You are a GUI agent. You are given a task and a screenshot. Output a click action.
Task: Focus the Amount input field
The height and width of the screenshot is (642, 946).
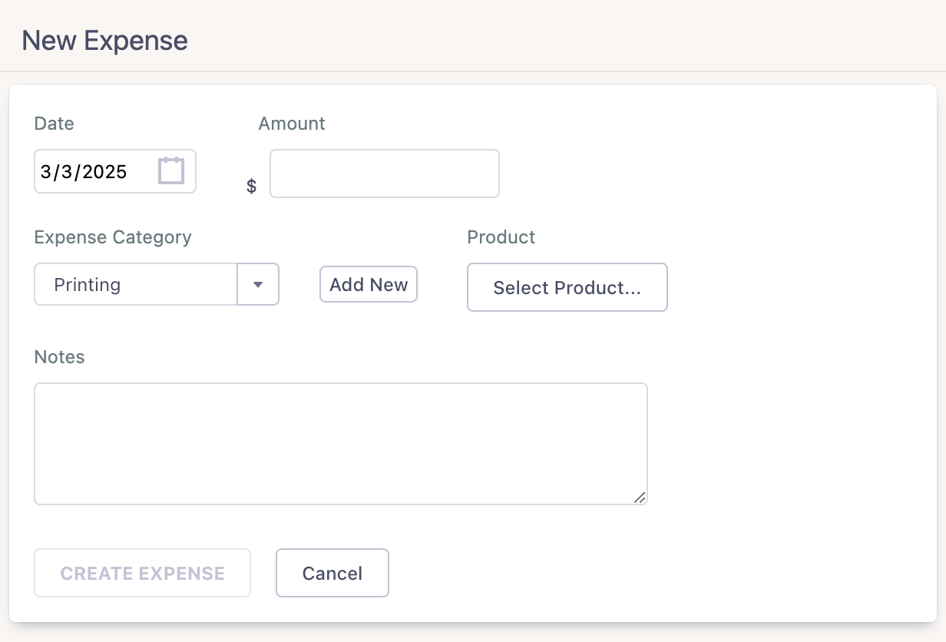point(384,174)
